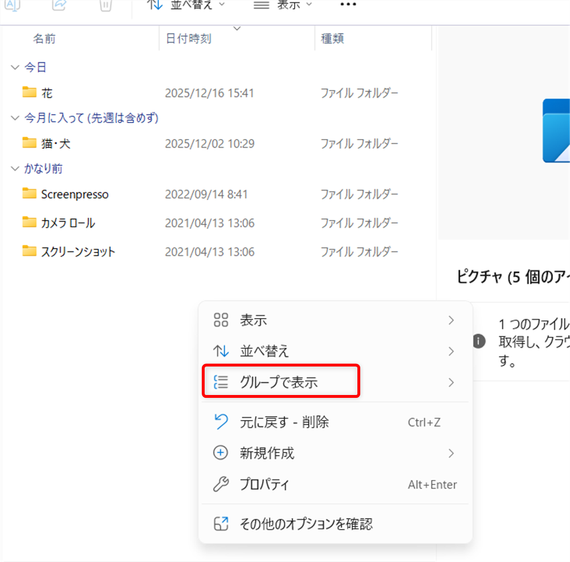This screenshot has height=562, width=570.
Task: Click the 表示 view icon in the toolbar
Action: [260, 5]
